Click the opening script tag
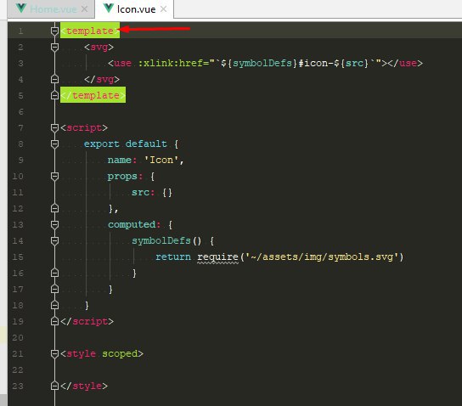The width and height of the screenshot is (462, 406). pos(84,128)
